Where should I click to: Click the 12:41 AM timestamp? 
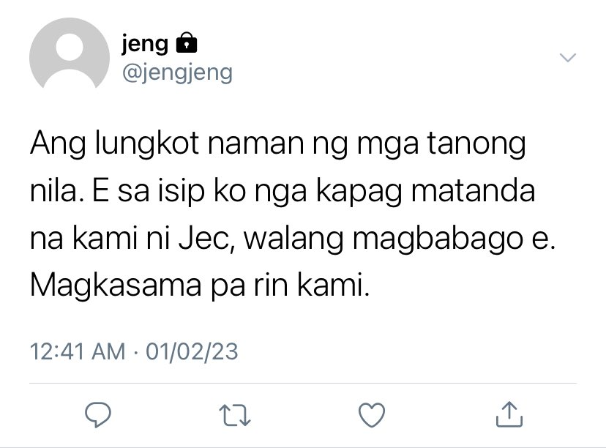pos(78,351)
